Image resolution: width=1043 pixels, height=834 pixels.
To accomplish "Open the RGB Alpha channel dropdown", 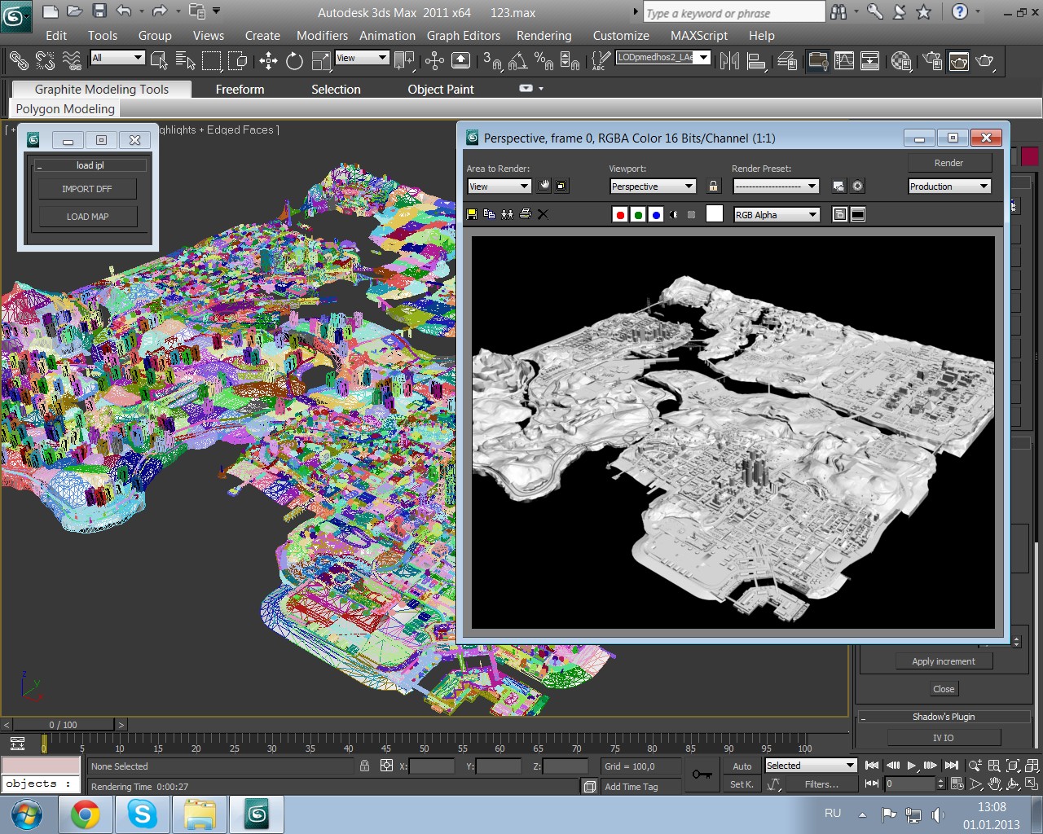I will (x=777, y=214).
